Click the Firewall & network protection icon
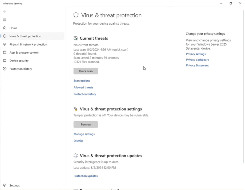This screenshot has width=245, height=190. pos(5,44)
